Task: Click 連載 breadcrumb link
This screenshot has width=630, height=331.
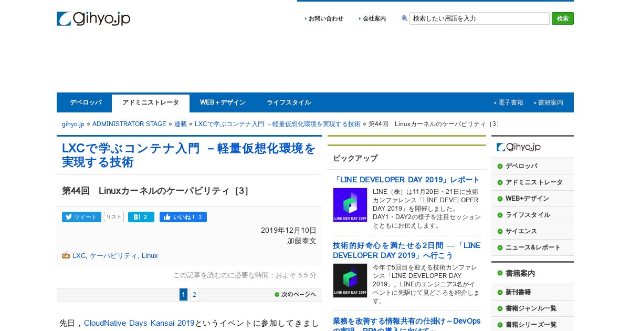Action: tap(181, 124)
